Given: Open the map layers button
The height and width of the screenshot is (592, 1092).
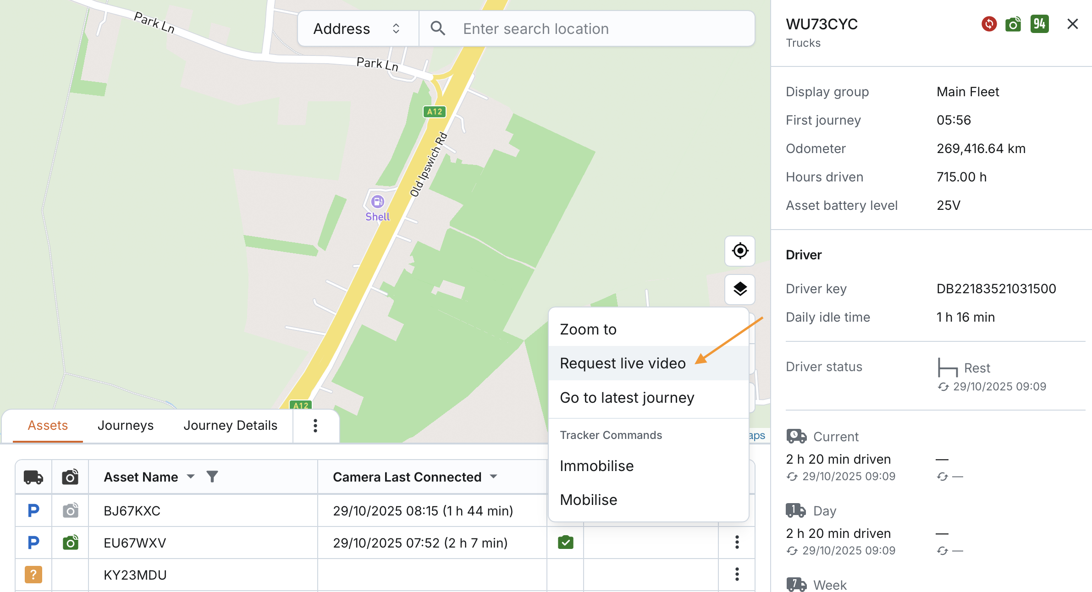Looking at the screenshot, I should coord(739,289).
